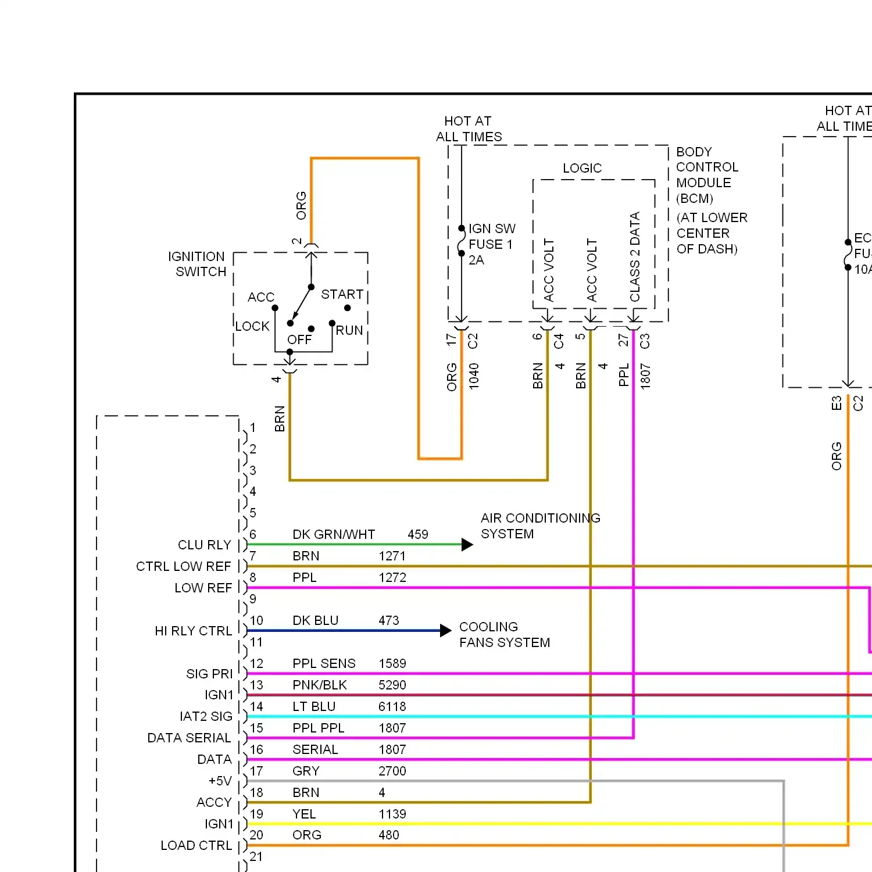The width and height of the screenshot is (872, 872).
Task: Click the +5V pin label
Action: tap(220, 781)
